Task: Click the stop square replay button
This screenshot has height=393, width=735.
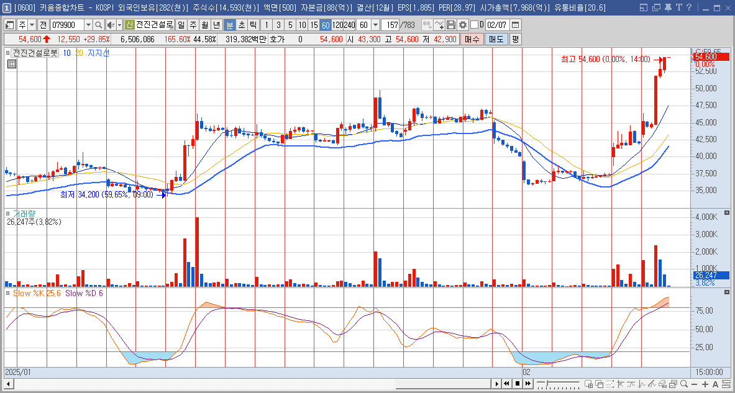Action: tap(518, 384)
